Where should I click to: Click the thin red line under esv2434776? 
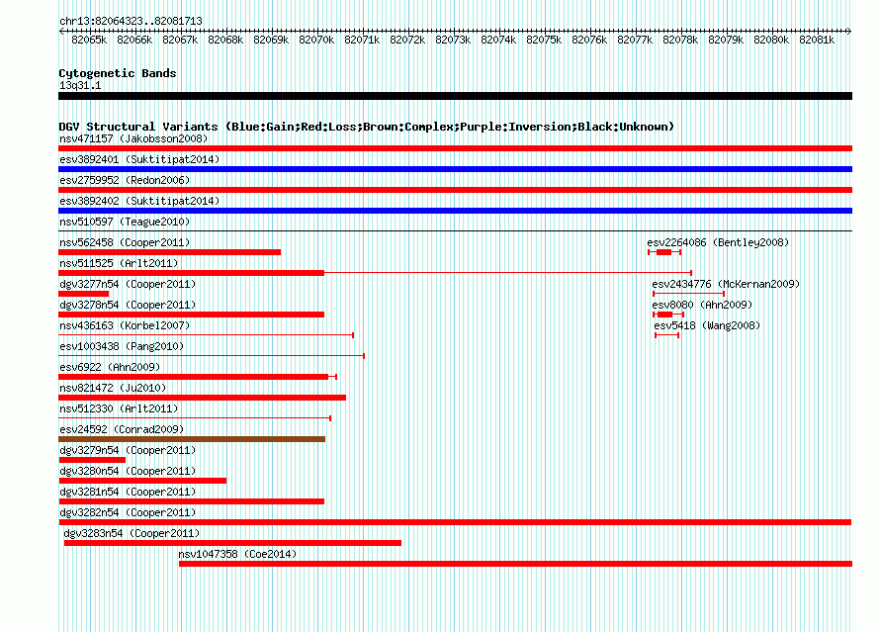(688, 294)
